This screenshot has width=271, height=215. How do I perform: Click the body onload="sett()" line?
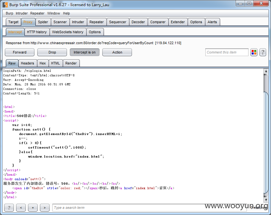[x=24, y=179]
